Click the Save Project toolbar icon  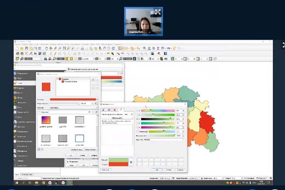(26, 48)
